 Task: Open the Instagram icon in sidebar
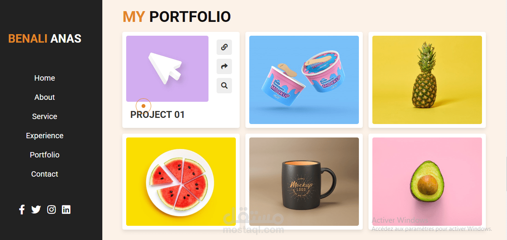(x=52, y=210)
